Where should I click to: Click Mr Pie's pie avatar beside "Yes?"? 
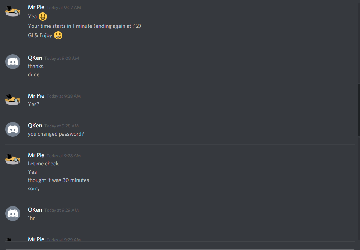[13, 100]
